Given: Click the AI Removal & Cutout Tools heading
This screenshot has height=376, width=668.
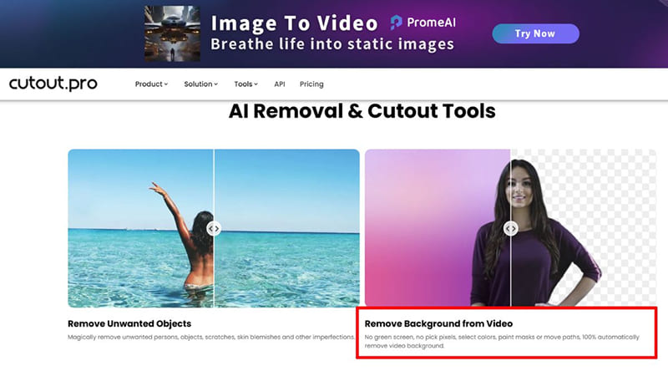Looking at the screenshot, I should [362, 111].
